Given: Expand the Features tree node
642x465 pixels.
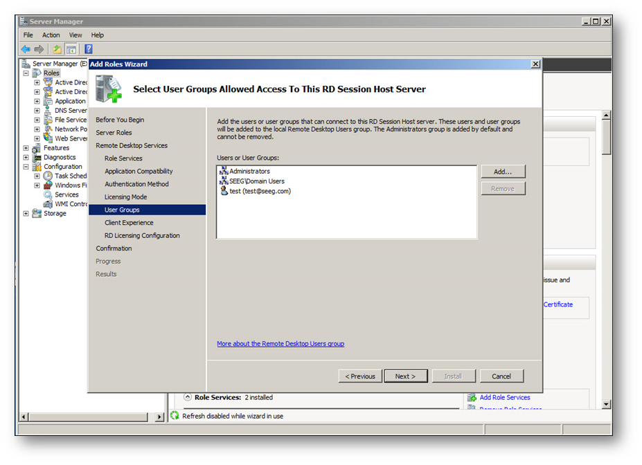Looking at the screenshot, I should [x=26, y=148].
